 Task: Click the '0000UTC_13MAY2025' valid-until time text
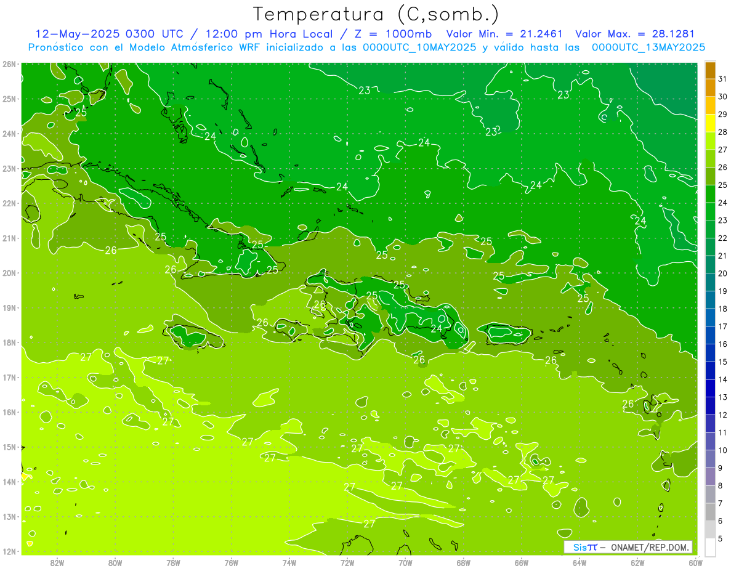pyautogui.click(x=648, y=47)
